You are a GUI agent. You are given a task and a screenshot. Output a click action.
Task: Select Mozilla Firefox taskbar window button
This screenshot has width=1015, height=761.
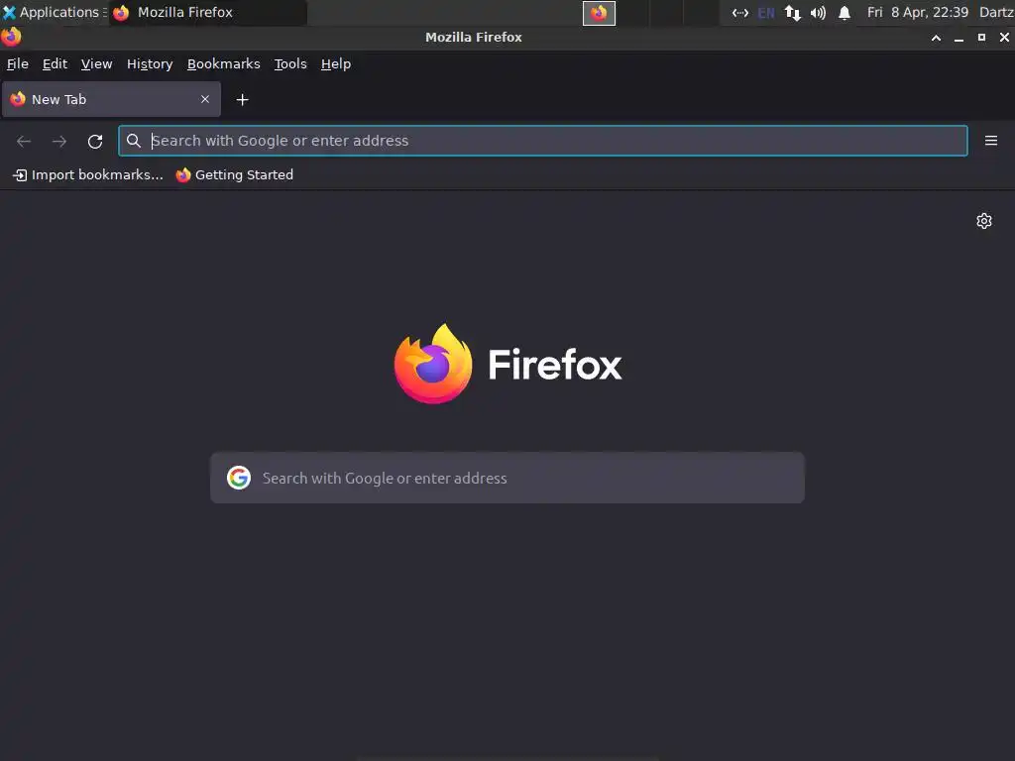(208, 12)
